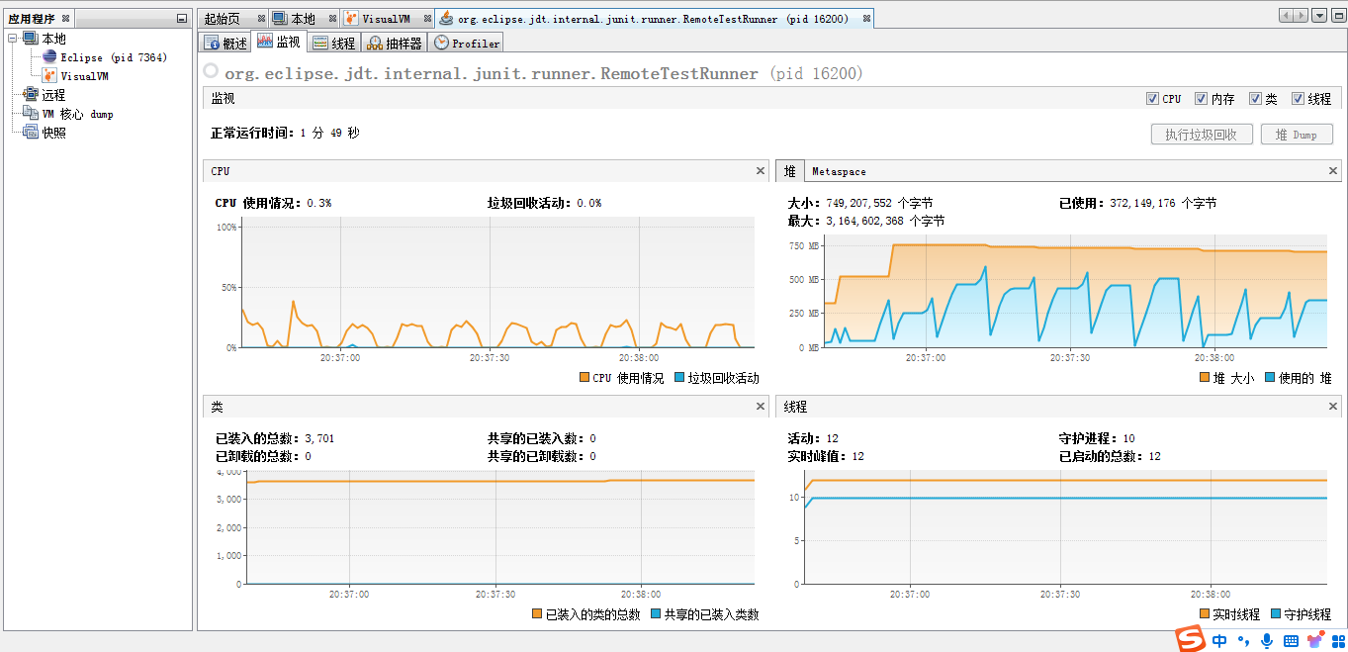Image resolution: width=1348 pixels, height=652 pixels.
Task: Minimize the 应用程序 panel
Action: coord(181,18)
